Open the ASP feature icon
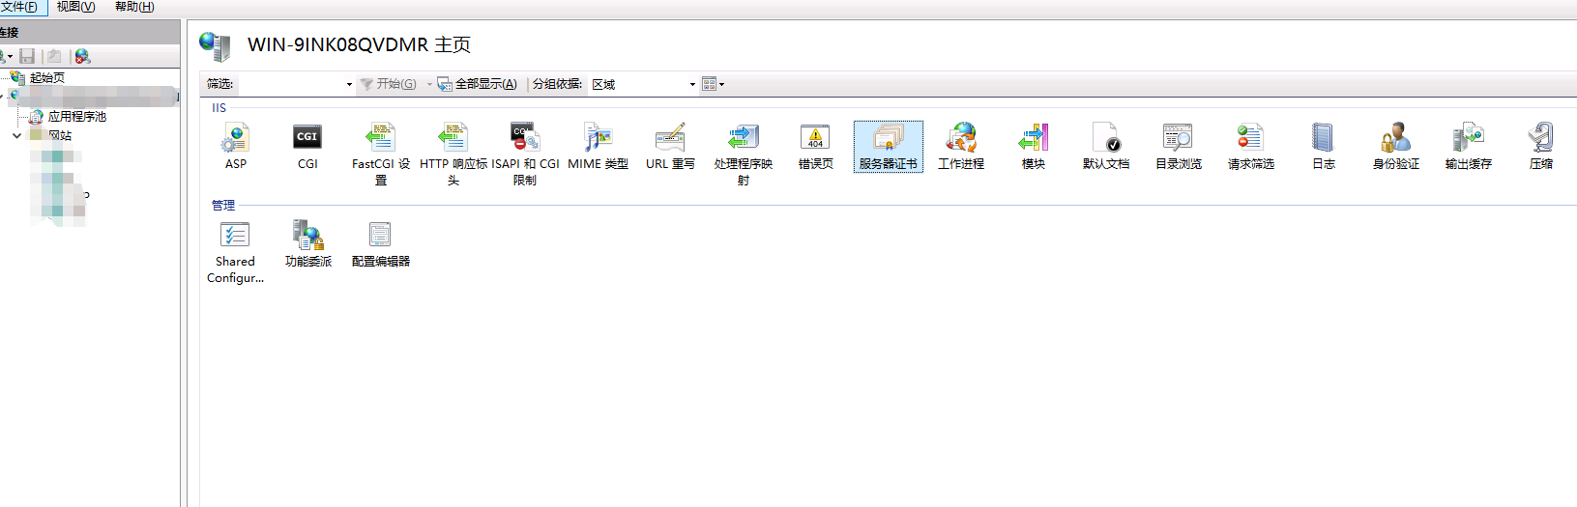The height and width of the screenshot is (507, 1577). tap(235, 147)
